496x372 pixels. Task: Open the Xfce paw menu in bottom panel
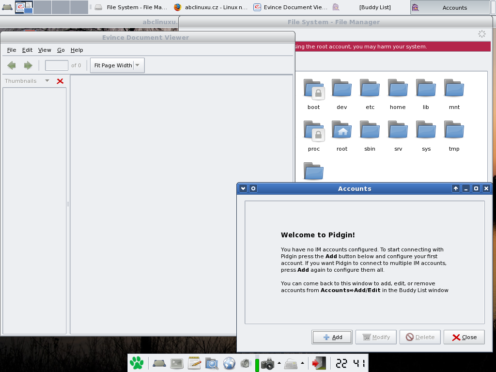pyautogui.click(x=137, y=363)
